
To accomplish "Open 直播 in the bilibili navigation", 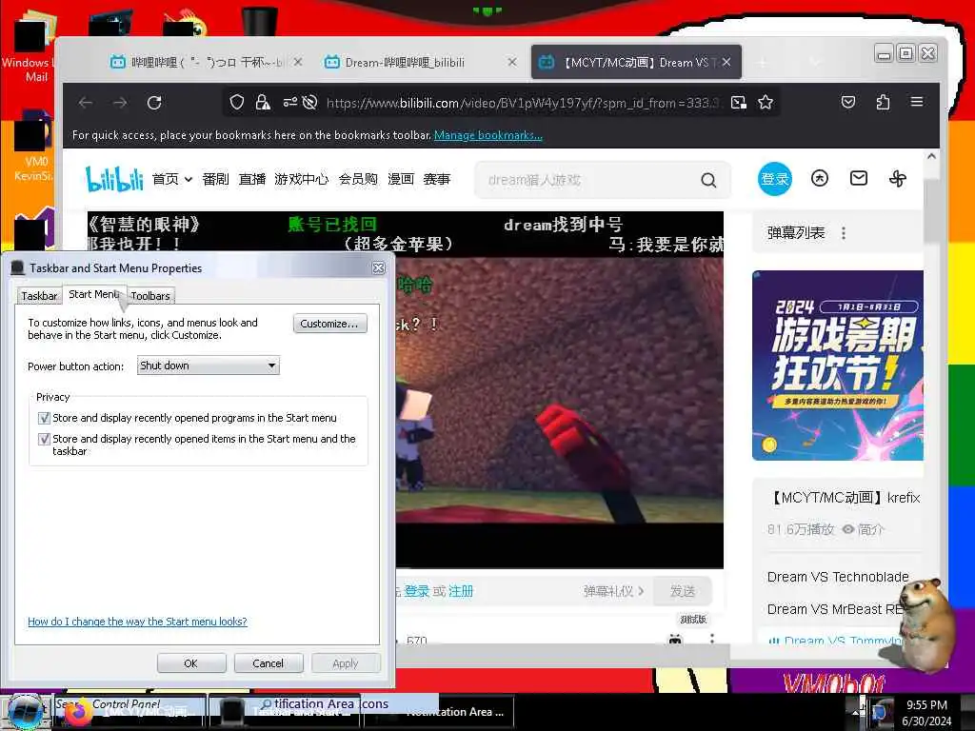I will coord(251,180).
